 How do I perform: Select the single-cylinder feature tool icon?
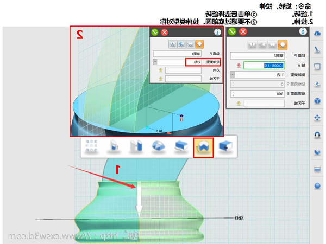pyautogui.click(x=114, y=147)
